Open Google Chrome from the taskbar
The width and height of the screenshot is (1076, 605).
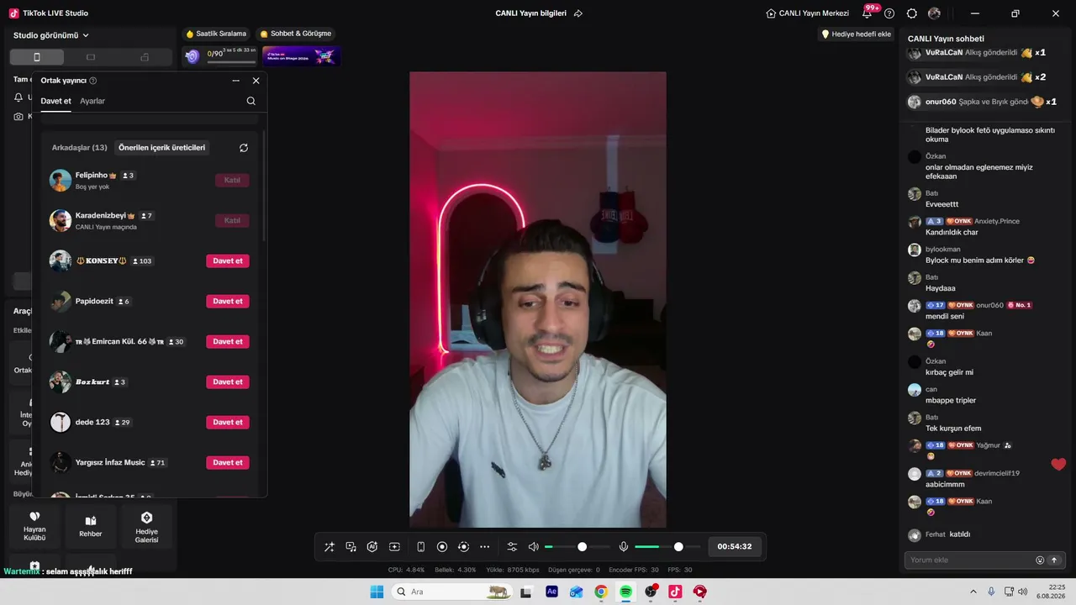(601, 592)
